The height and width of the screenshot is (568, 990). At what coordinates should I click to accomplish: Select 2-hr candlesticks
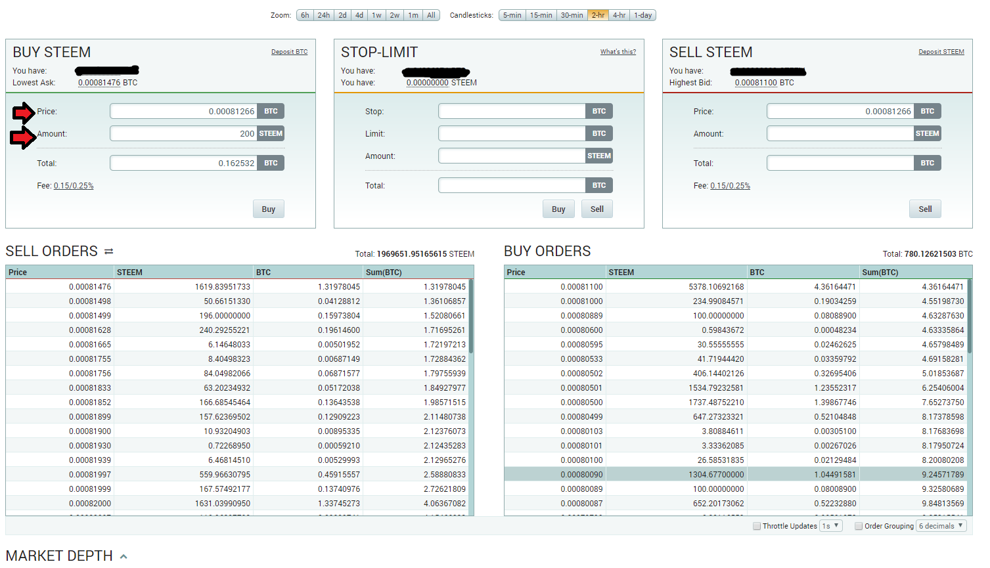[x=598, y=15]
